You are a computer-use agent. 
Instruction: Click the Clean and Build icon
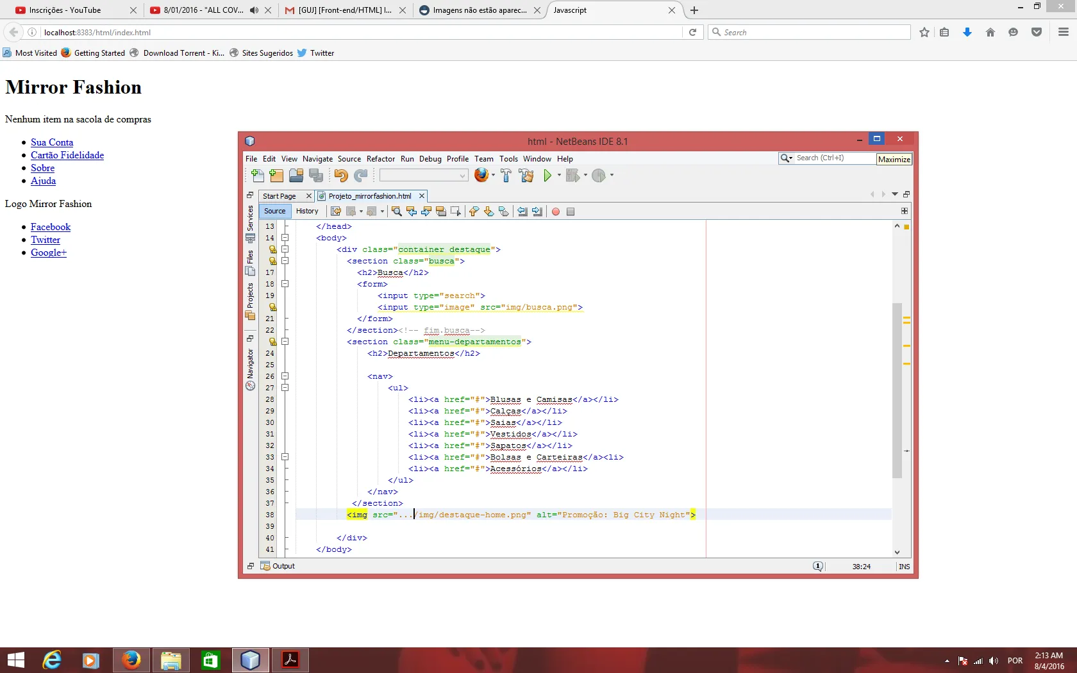click(x=526, y=176)
